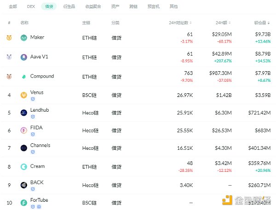Open the Compound project link
The image size is (276, 210).
coord(42,76)
